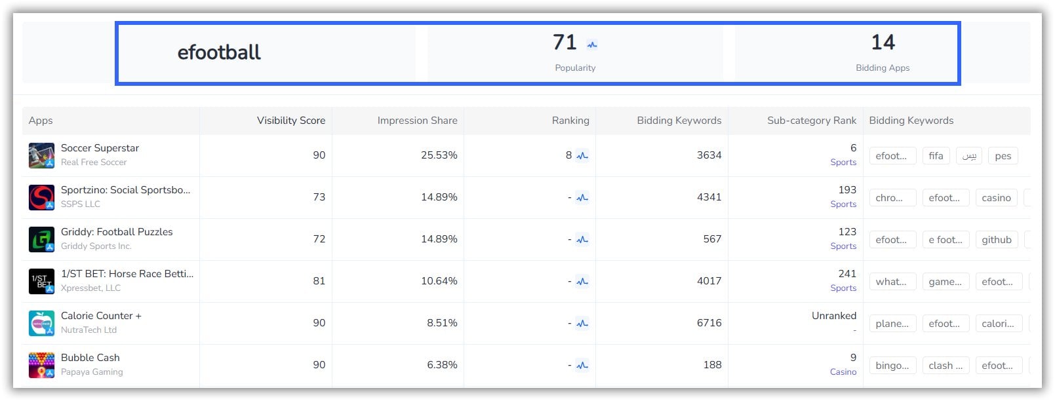Image resolution: width=1055 pixels, height=401 pixels.
Task: Click the Griddy Football Puzzles app icon
Action: click(x=41, y=240)
